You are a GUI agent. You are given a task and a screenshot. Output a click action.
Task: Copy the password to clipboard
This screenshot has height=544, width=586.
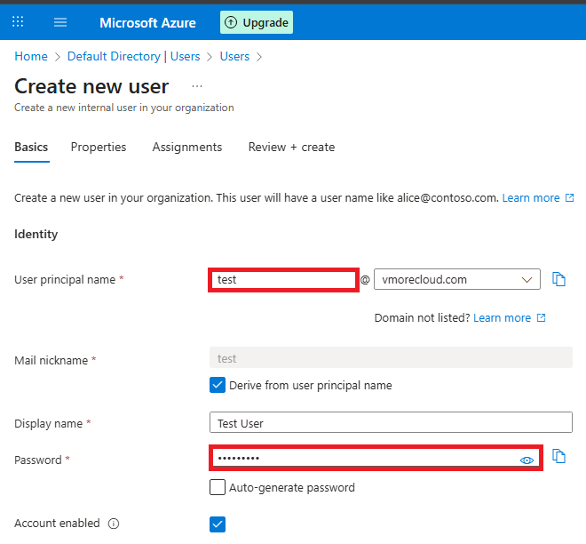(558, 456)
